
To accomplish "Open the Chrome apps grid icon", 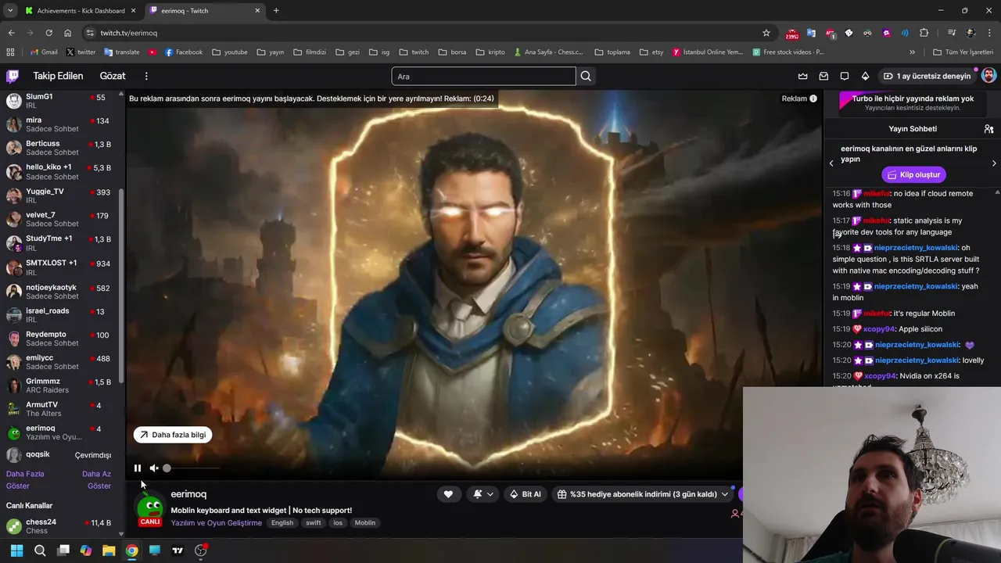I will click(10, 52).
